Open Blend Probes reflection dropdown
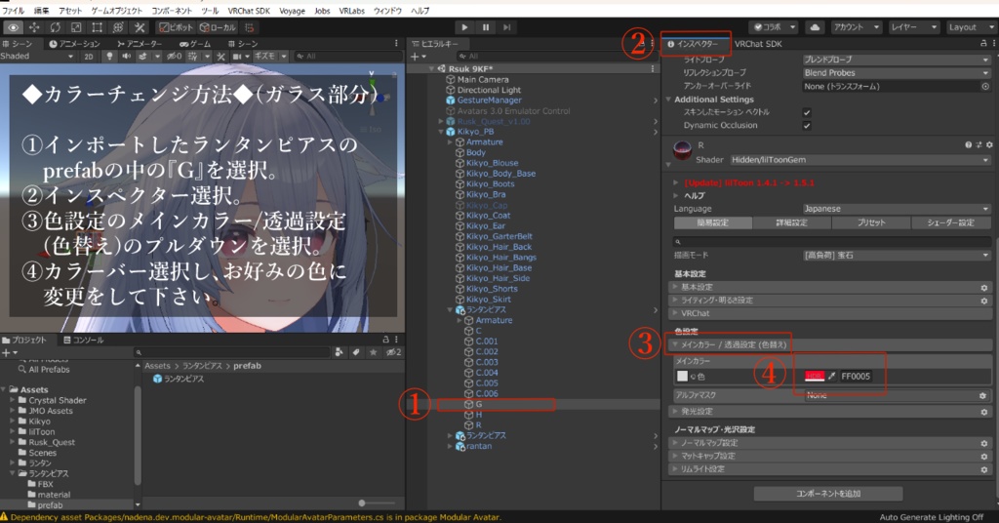999x523 pixels. point(897,72)
